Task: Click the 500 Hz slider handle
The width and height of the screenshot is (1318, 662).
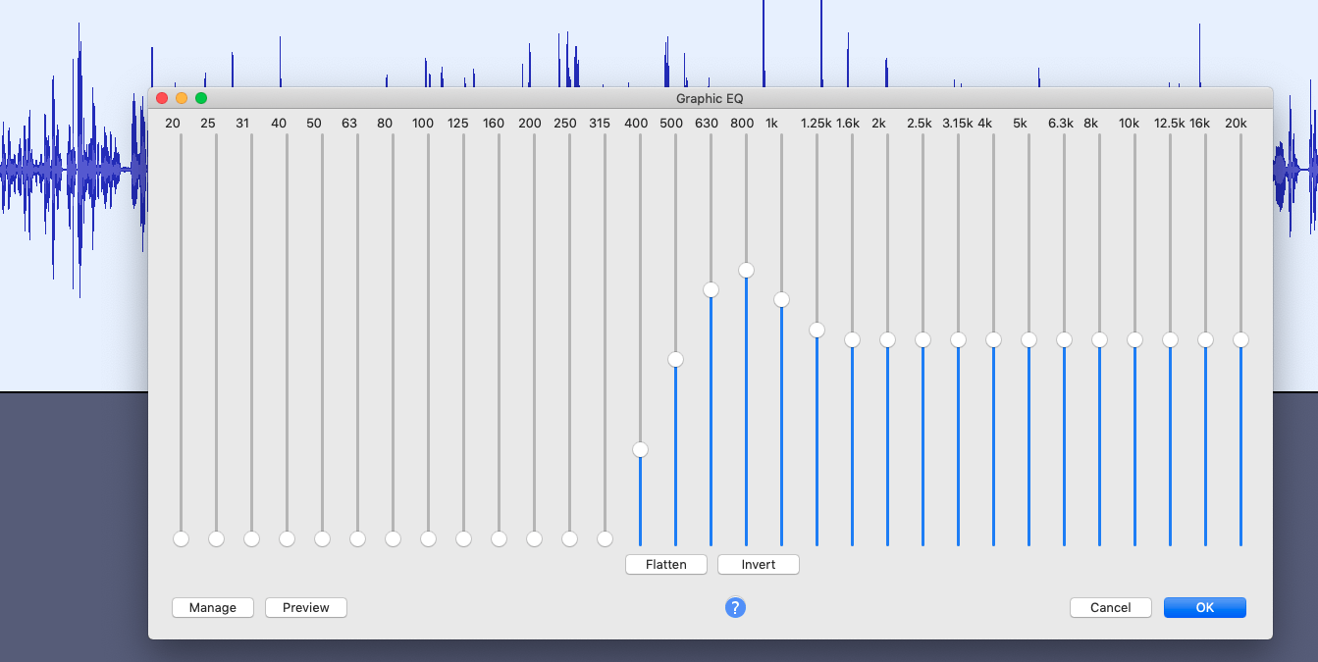Action: pos(675,359)
